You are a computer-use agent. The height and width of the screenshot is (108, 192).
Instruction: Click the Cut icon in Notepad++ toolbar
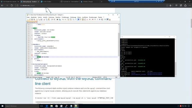pyautogui.click(x=44, y=19)
